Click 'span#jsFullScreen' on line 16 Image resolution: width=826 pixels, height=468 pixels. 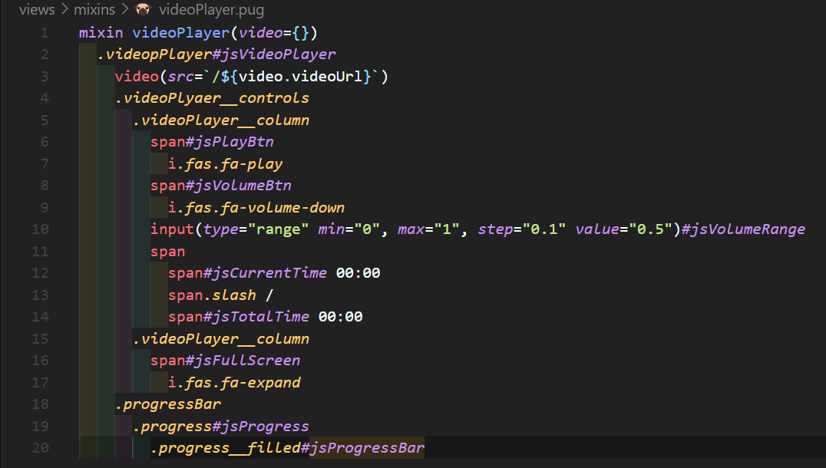(226, 361)
